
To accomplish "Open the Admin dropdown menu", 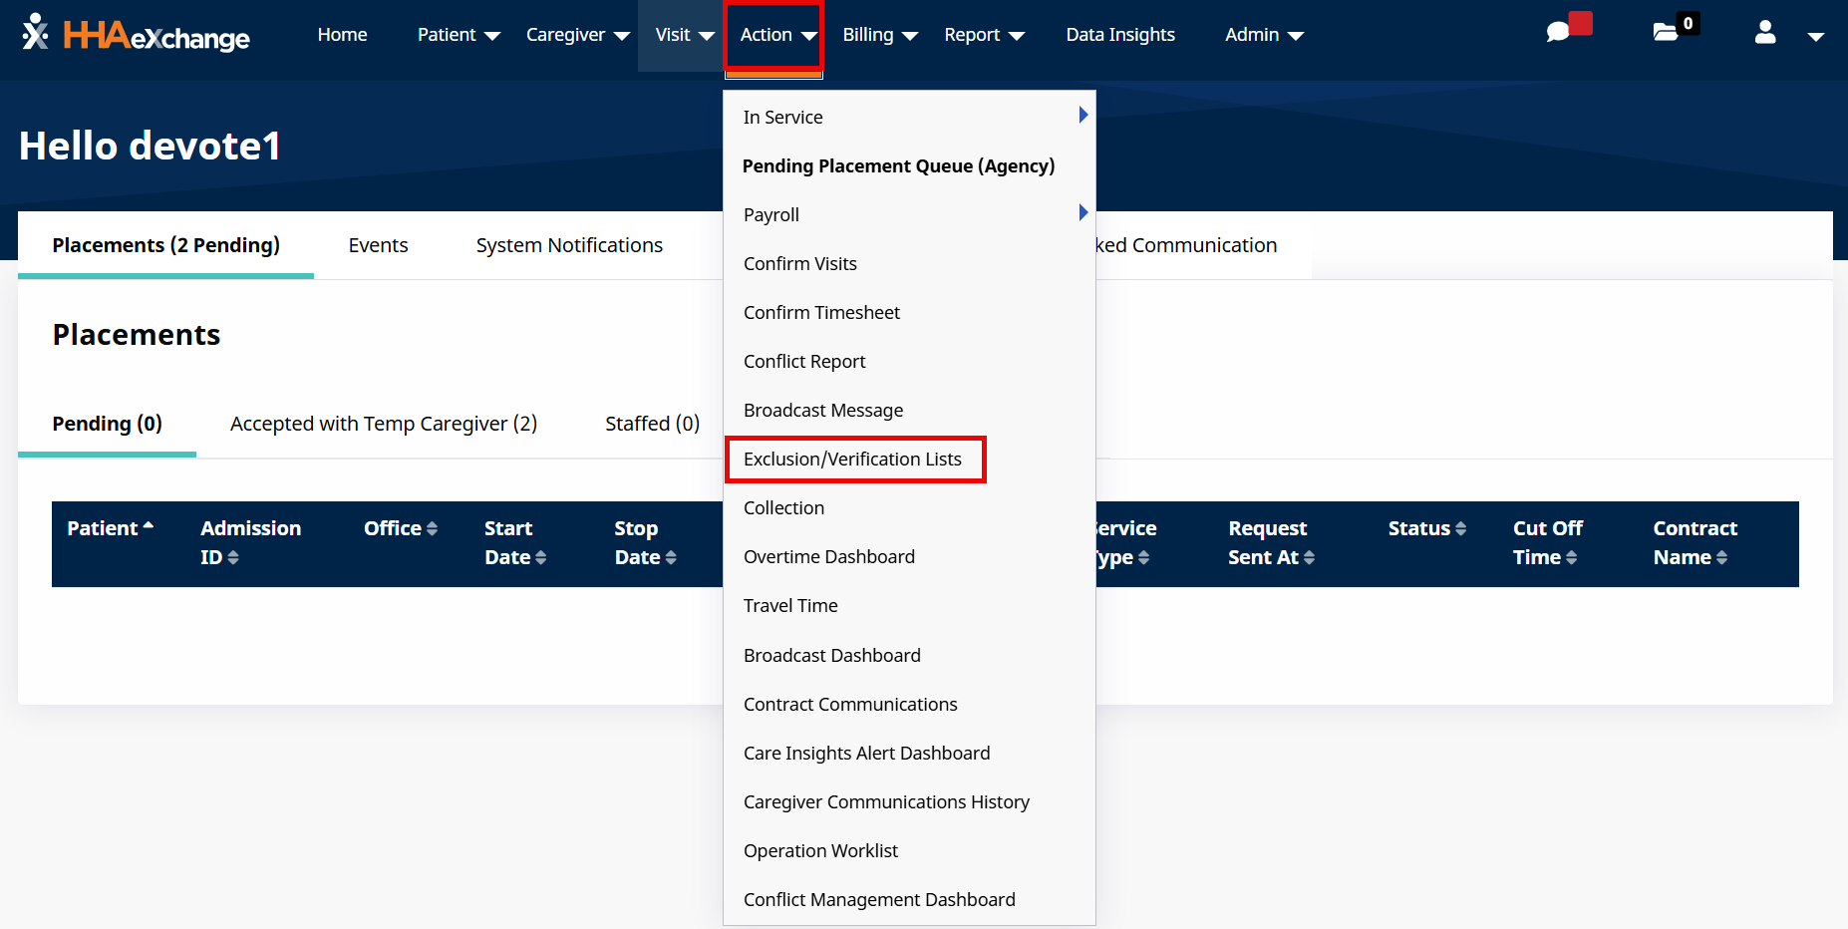I will point(1264,35).
